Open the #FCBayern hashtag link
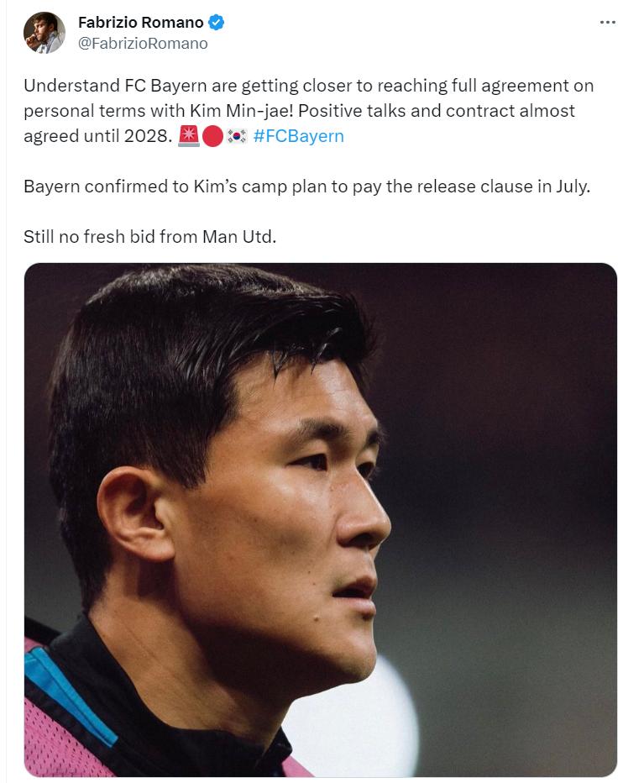 click(x=299, y=136)
